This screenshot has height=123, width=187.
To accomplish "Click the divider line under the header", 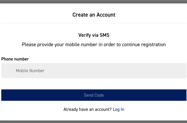I will [x=93, y=23].
